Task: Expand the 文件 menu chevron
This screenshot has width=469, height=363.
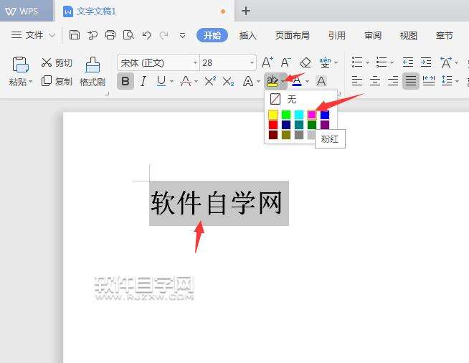Action: [x=52, y=35]
